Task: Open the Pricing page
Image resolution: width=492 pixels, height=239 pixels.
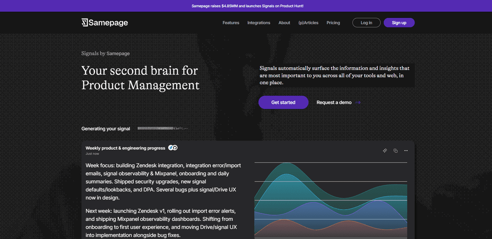Action: (333, 23)
